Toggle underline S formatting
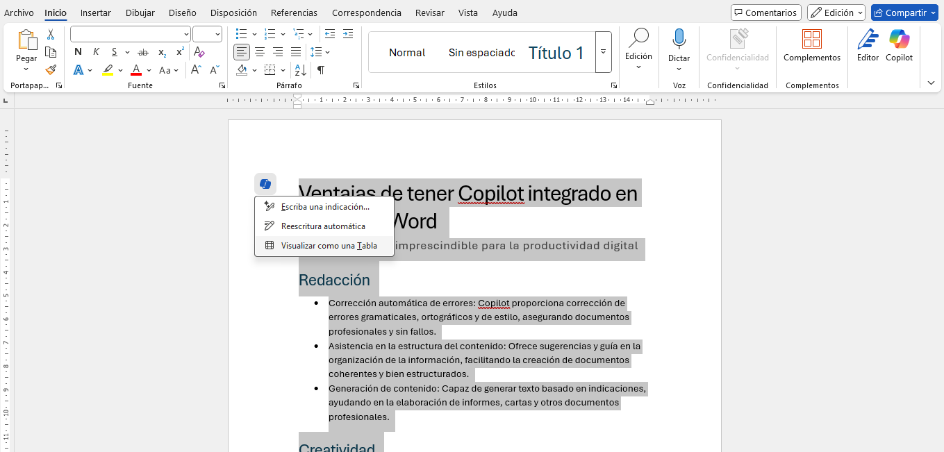This screenshot has width=944, height=452. click(115, 52)
